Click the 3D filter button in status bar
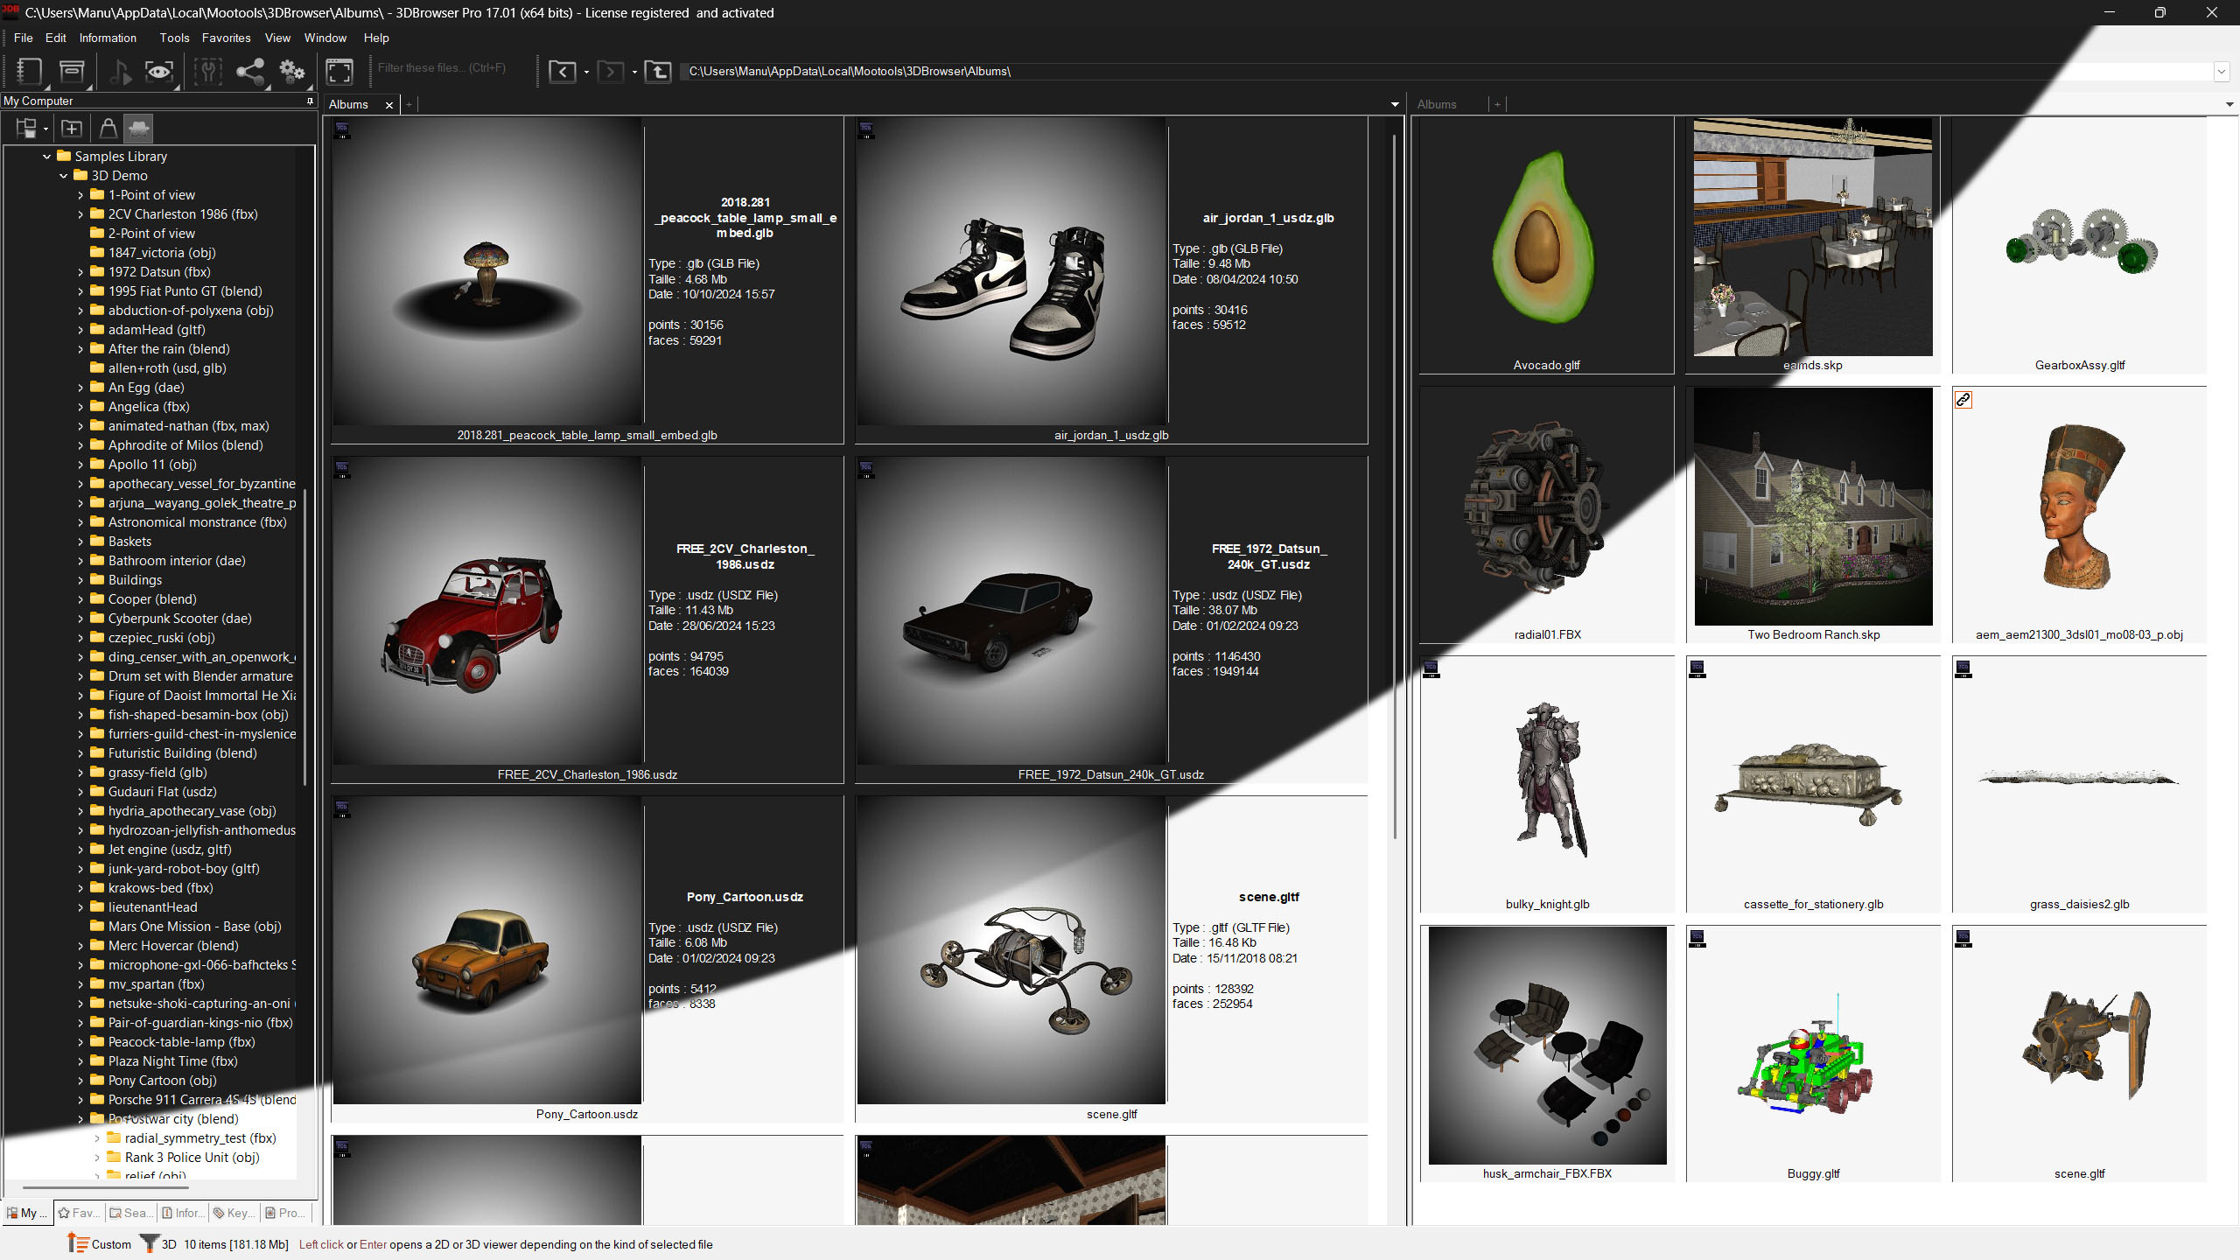The height and width of the screenshot is (1260, 2240). pos(159,1244)
